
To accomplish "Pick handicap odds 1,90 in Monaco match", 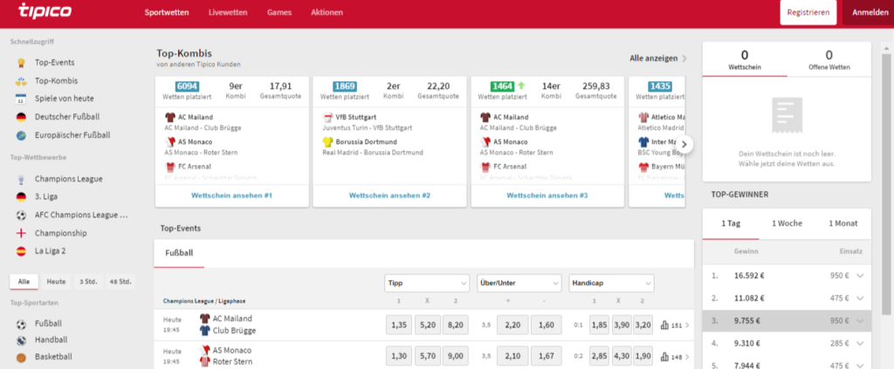I will (643, 356).
